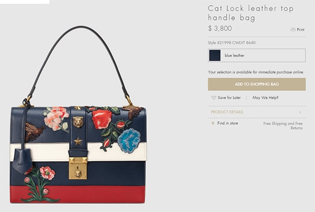Click the availability message for immediate purchase online
The height and width of the screenshot is (212, 315).
[256, 72]
